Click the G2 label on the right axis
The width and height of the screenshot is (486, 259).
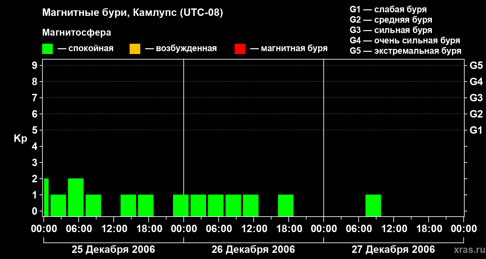tap(476, 114)
